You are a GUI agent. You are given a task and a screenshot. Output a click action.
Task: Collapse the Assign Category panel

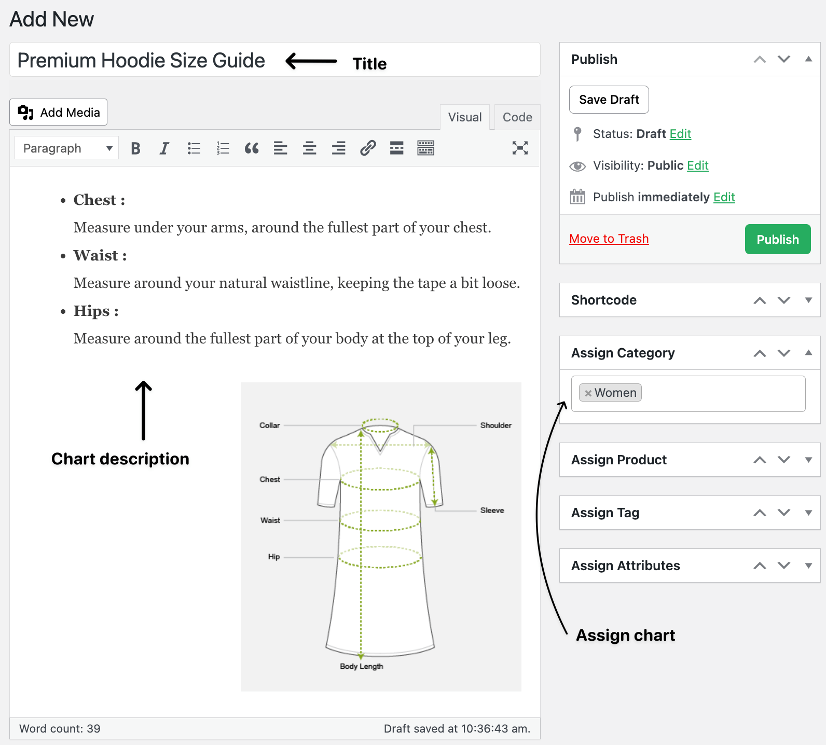coord(808,353)
